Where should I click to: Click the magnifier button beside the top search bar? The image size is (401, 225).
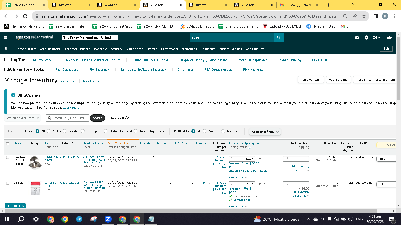[x=279, y=37]
